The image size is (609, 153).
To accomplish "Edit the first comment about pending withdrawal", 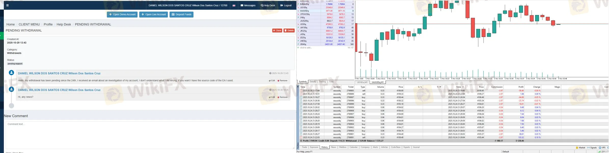I will coord(272,81).
